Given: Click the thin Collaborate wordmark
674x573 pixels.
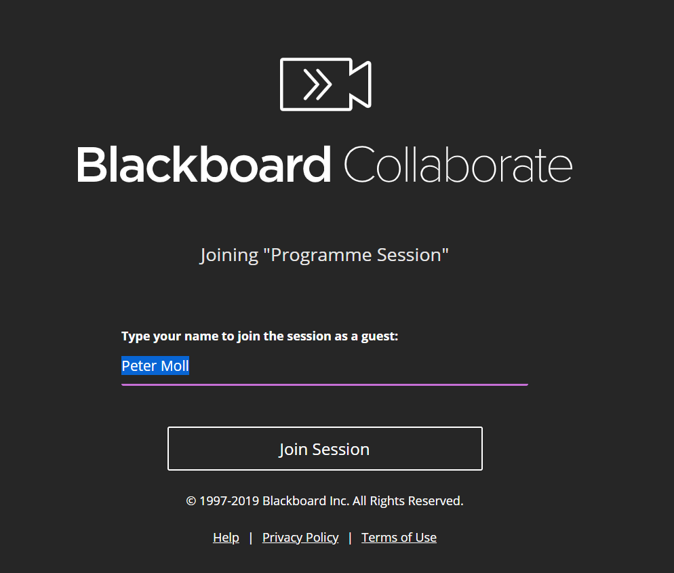Looking at the screenshot, I should (x=458, y=165).
